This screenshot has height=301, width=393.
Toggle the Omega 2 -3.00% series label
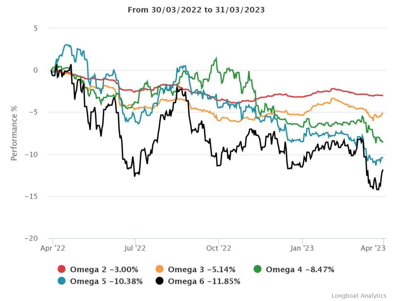pyautogui.click(x=104, y=269)
